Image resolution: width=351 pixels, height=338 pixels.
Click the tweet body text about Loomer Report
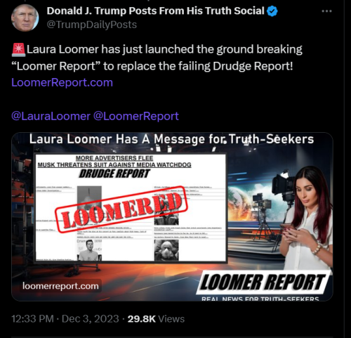tap(157, 58)
